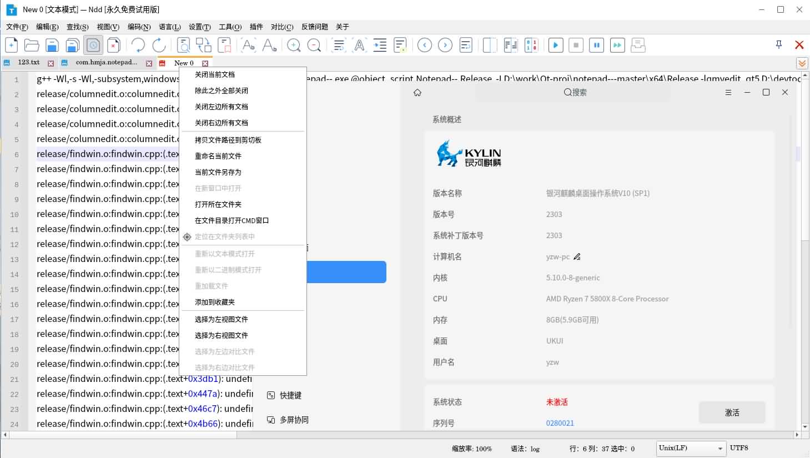
Task: Choose 重命名当前文件 from context menu
Action: (x=219, y=156)
